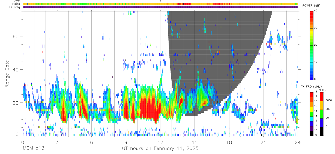Click the UT hours axis tick 6

[x=91, y=142]
